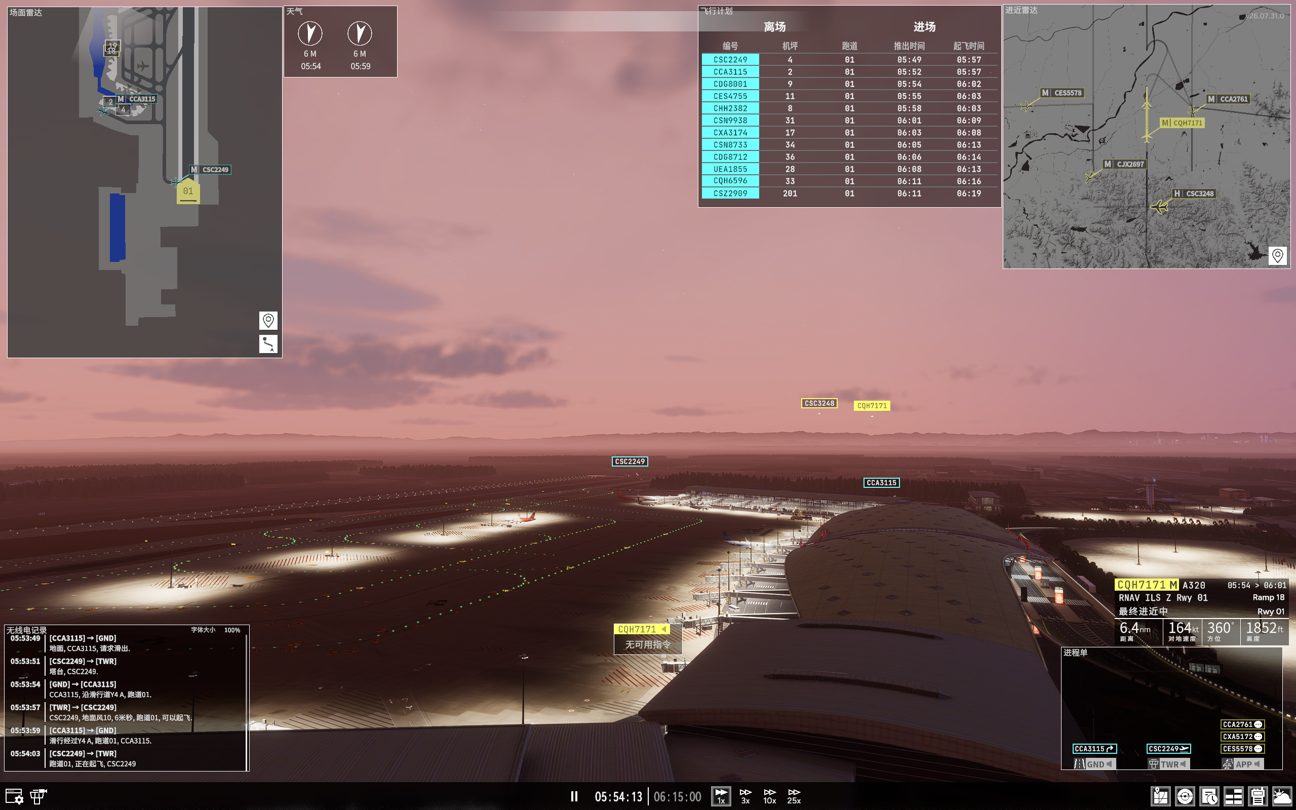Click the CSC3248 tag on approach radar
The image size is (1296, 810).
coord(1194,194)
